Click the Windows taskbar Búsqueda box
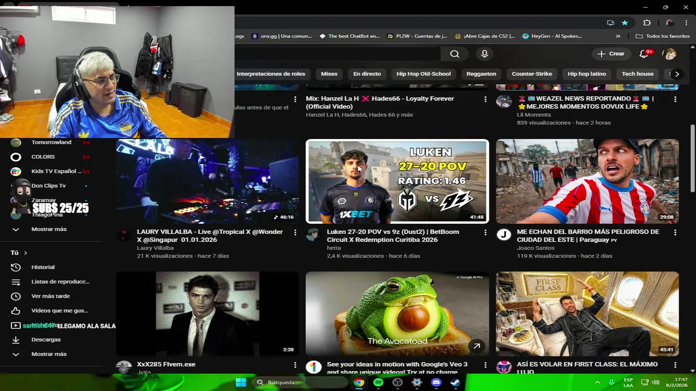The image size is (696, 391). coord(301,382)
